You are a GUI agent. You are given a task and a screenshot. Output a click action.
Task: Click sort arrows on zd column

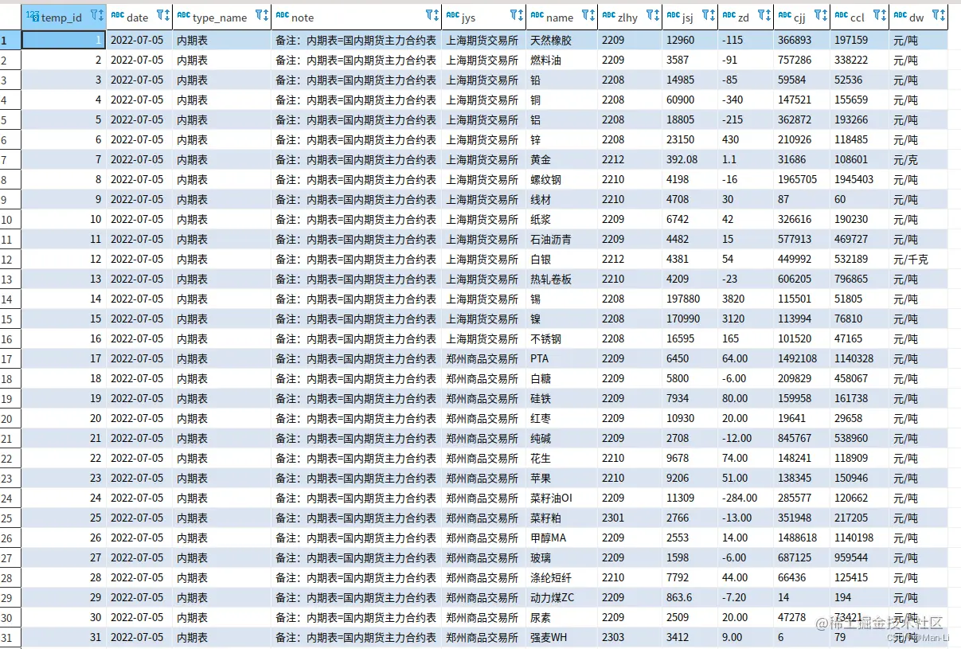coord(768,15)
